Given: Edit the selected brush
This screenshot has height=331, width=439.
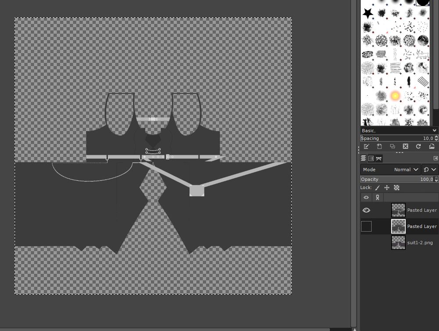Looking at the screenshot, I should pos(366,147).
